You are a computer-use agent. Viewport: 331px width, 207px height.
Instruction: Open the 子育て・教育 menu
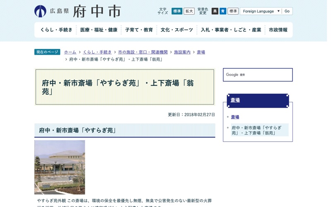(139, 30)
